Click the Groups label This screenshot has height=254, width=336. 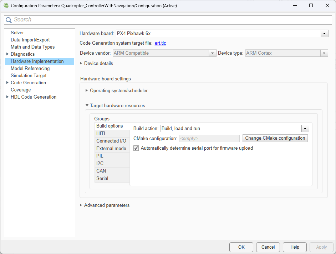point(102,119)
